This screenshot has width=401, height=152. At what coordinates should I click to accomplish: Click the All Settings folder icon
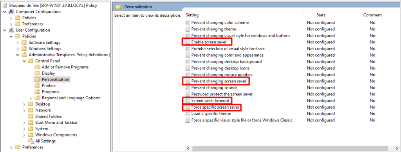click(x=31, y=141)
